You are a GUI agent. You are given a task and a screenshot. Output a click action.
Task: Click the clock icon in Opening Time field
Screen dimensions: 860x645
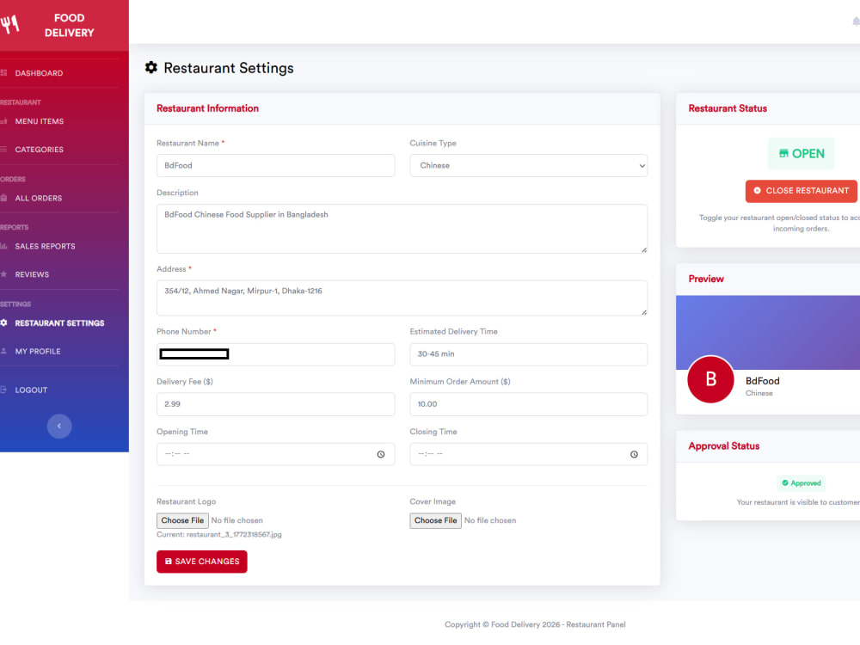[381, 454]
